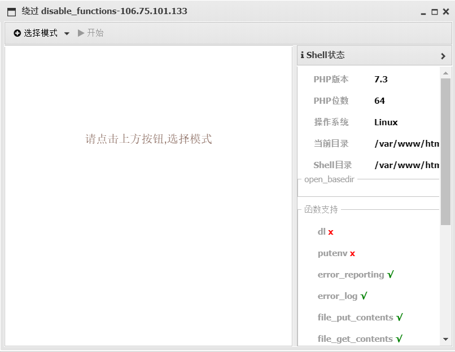Click the window icon in title bar
455x352 pixels.
click(11, 12)
